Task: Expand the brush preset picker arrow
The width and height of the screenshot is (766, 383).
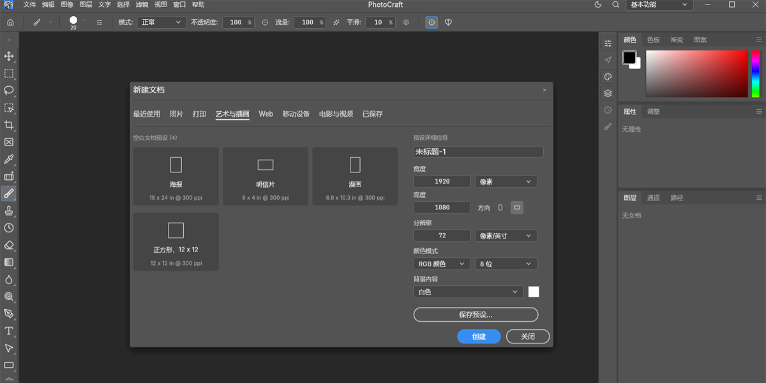Action: coord(85,20)
